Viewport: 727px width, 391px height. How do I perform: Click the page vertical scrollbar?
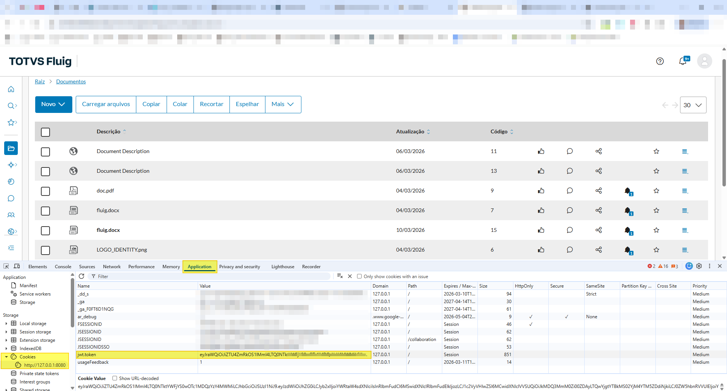[x=724, y=122]
